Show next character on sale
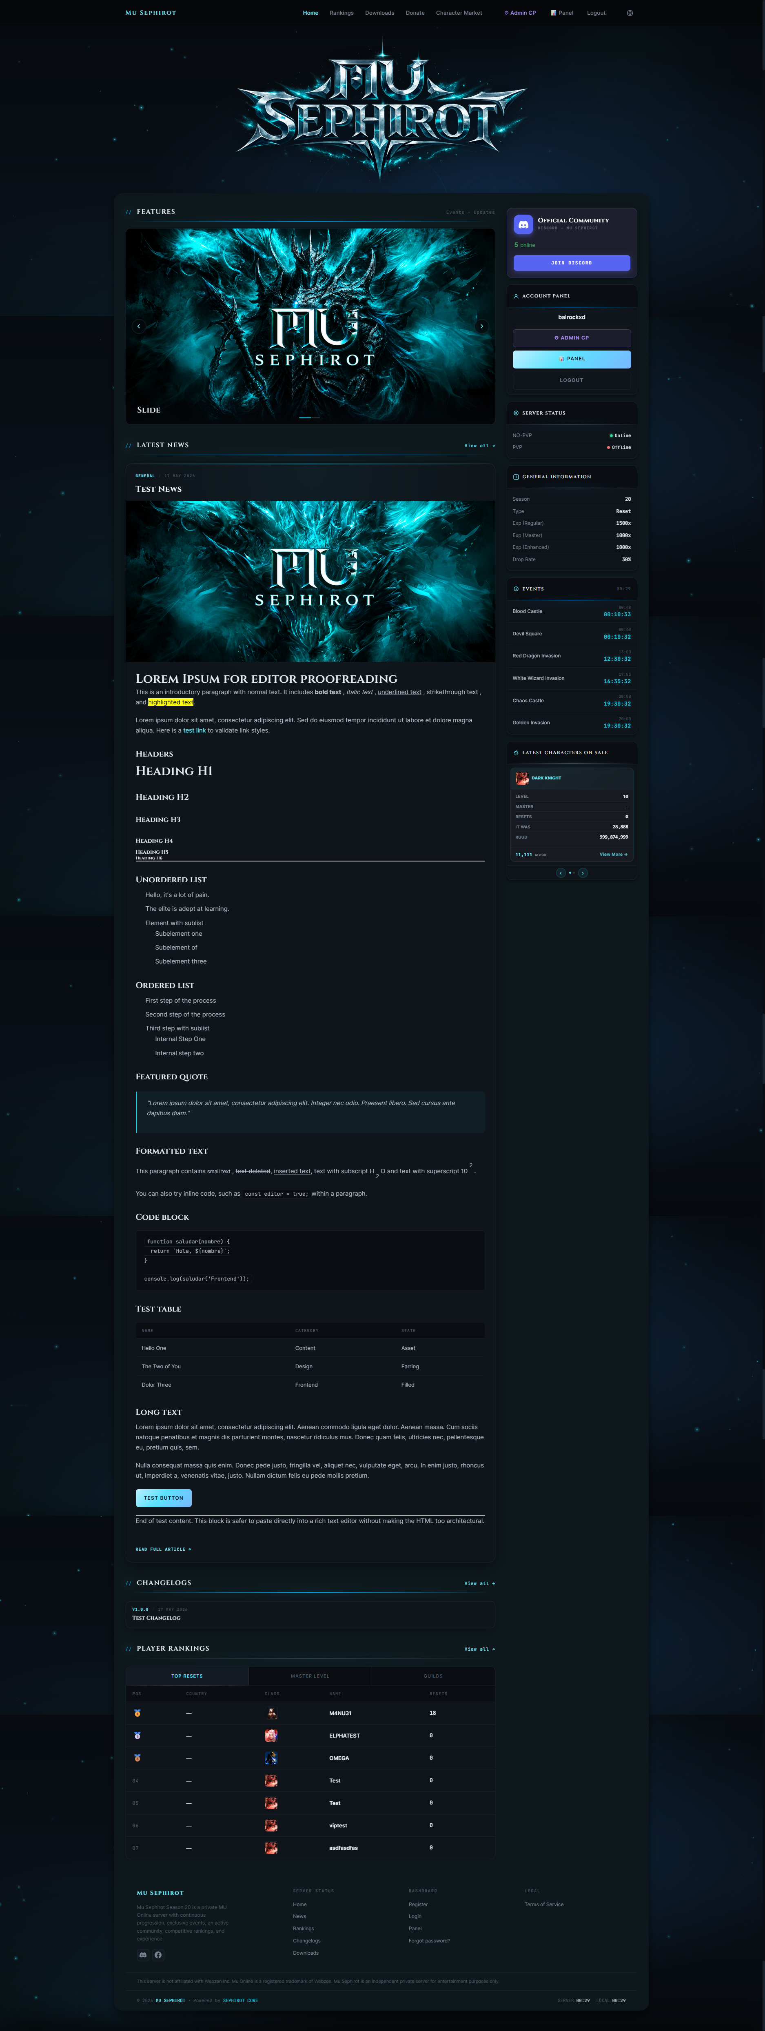The height and width of the screenshot is (2031, 765). click(583, 873)
